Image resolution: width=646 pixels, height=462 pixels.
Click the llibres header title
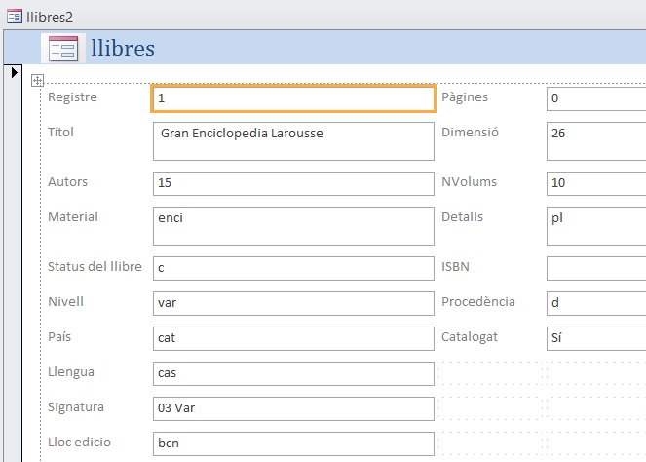pos(123,48)
